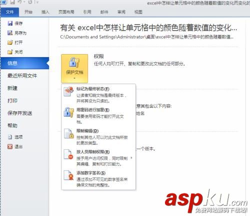Click the Close (关闭) folder icon
Screen dimensions: 250x216
coord(10,52)
